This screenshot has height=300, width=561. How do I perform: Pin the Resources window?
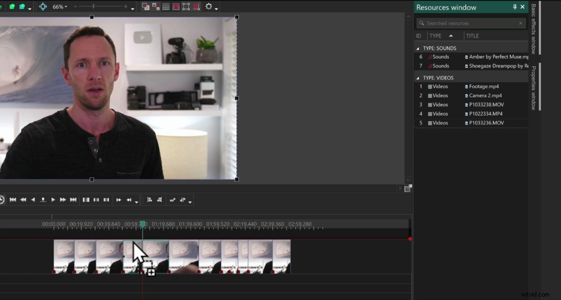515,7
